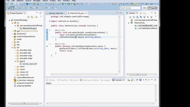Switch to activity_main.xml editor tab

[x=56, y=13]
